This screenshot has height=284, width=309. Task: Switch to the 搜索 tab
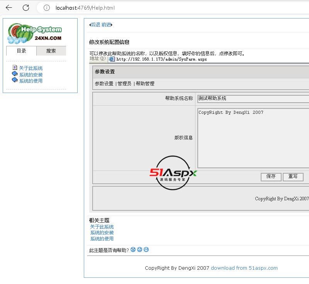click(x=51, y=51)
